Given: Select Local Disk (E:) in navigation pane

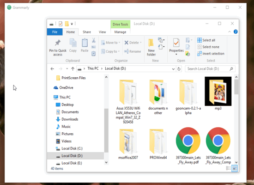Looking at the screenshot, I should tap(69, 163).
